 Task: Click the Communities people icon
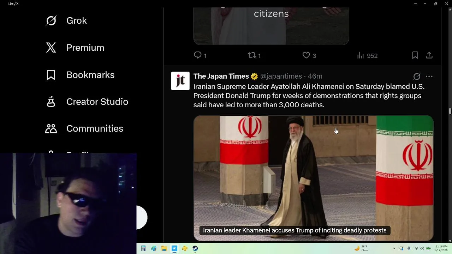click(51, 128)
